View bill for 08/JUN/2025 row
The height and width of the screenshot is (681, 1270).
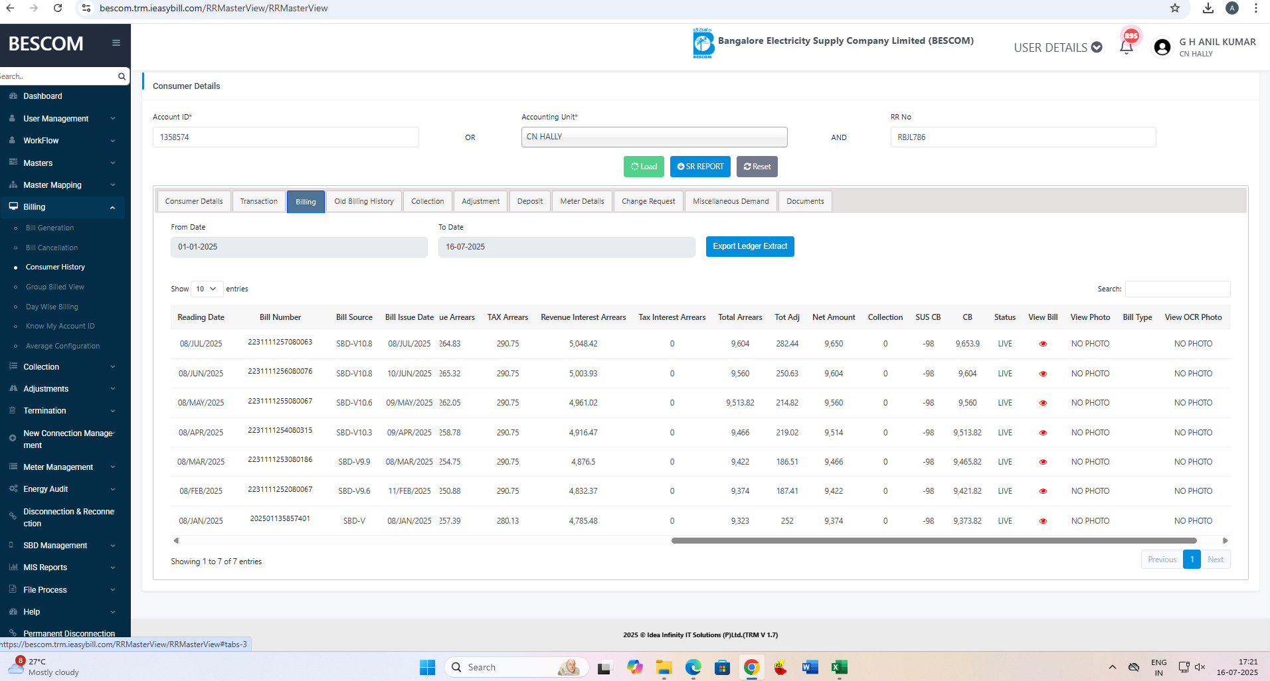tap(1043, 374)
